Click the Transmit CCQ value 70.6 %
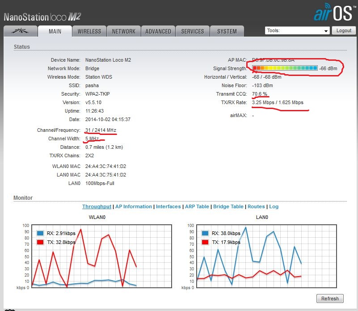Image resolution: width=358 pixels, height=311 pixels. tap(260, 94)
